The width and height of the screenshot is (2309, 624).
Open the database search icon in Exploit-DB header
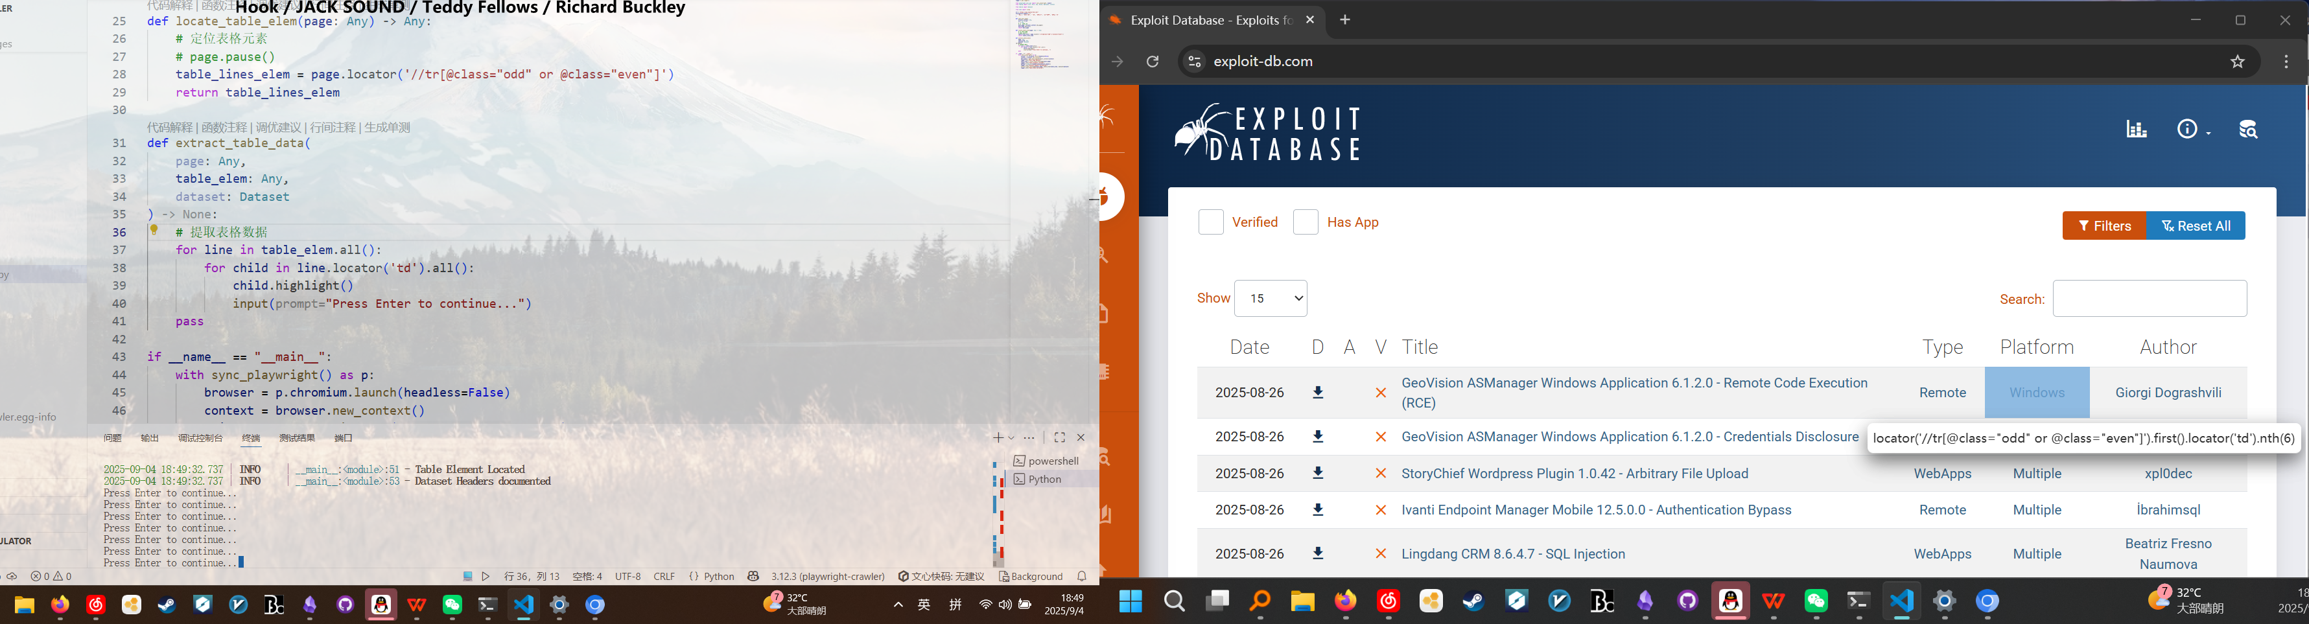[x=2248, y=129]
